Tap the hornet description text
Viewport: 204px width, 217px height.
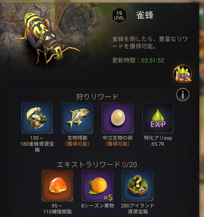[x=150, y=43]
